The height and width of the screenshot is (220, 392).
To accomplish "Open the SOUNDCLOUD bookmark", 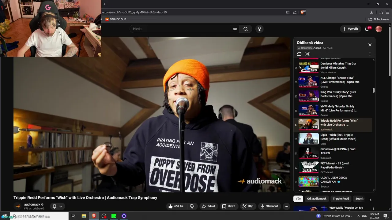I will click(116, 19).
